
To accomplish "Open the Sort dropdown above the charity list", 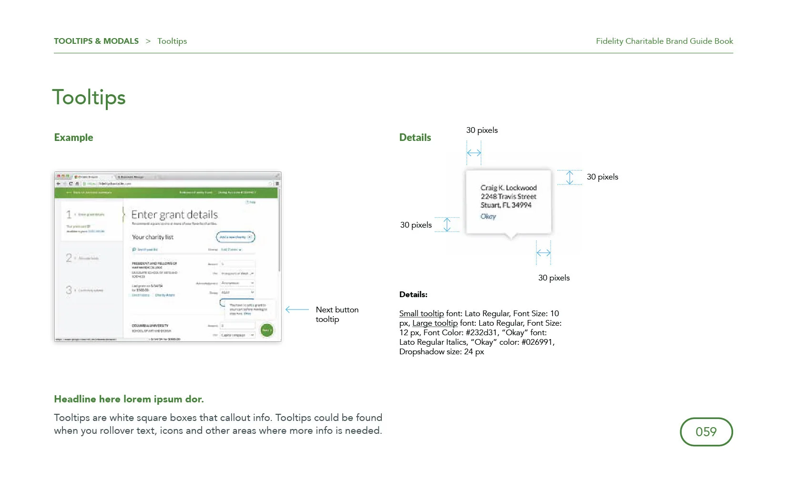I will click(x=231, y=250).
